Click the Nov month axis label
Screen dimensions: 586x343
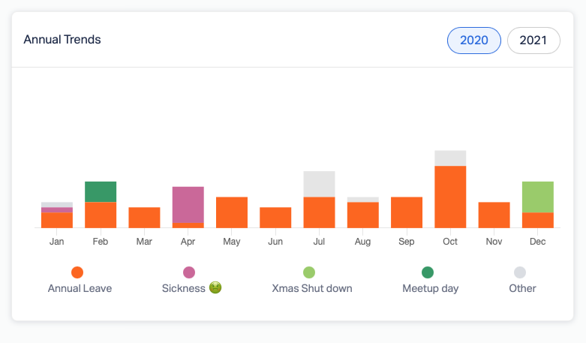pyautogui.click(x=494, y=242)
